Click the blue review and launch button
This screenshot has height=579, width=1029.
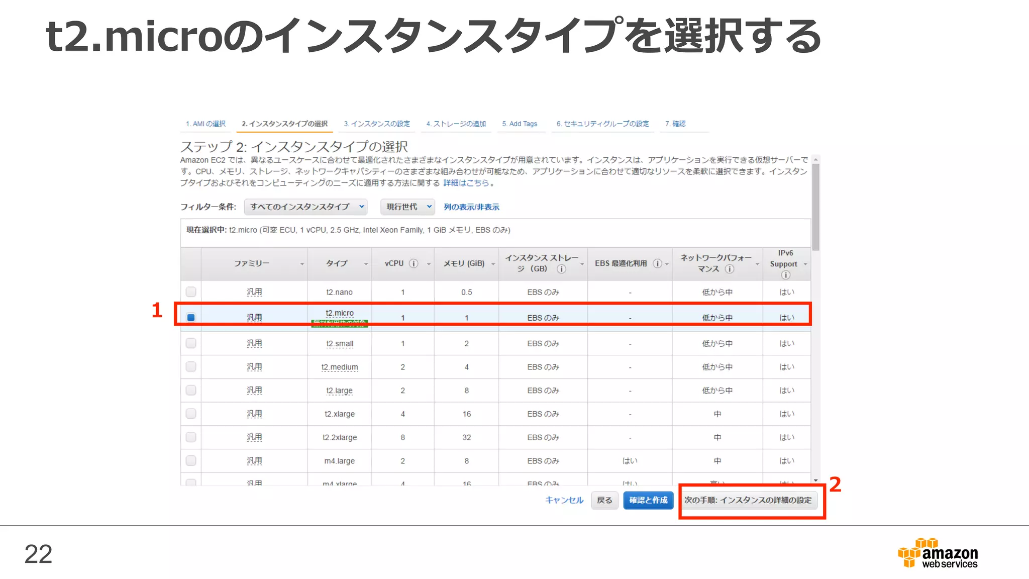click(x=648, y=500)
